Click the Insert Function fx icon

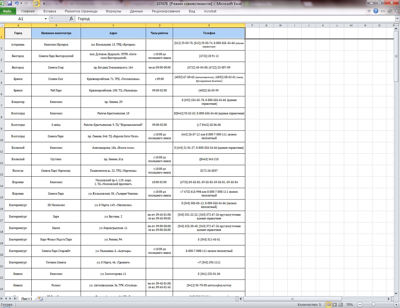point(71,19)
